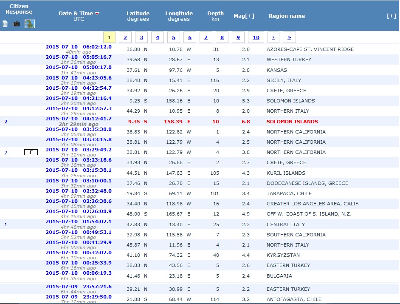The height and width of the screenshot is (304, 400).
Task: Open the 2015-07-10 00:32:02.0 Kyrgyzstan event
Action: (x=79, y=253)
